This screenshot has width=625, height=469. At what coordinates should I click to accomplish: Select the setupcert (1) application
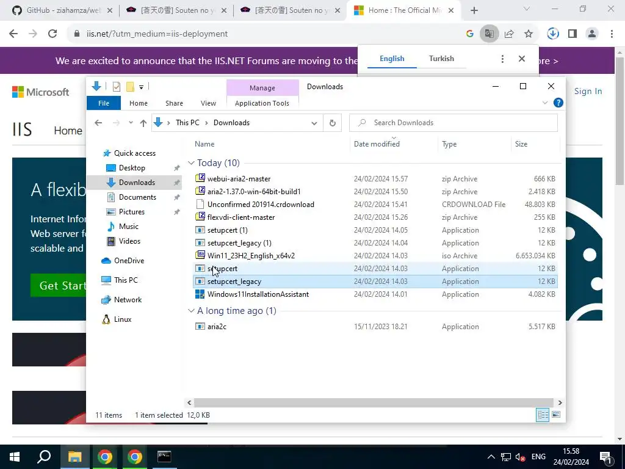coord(228,230)
